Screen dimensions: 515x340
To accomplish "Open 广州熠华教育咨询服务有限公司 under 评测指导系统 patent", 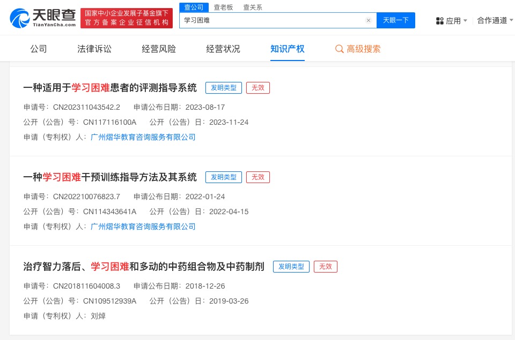I will pyautogui.click(x=143, y=137).
